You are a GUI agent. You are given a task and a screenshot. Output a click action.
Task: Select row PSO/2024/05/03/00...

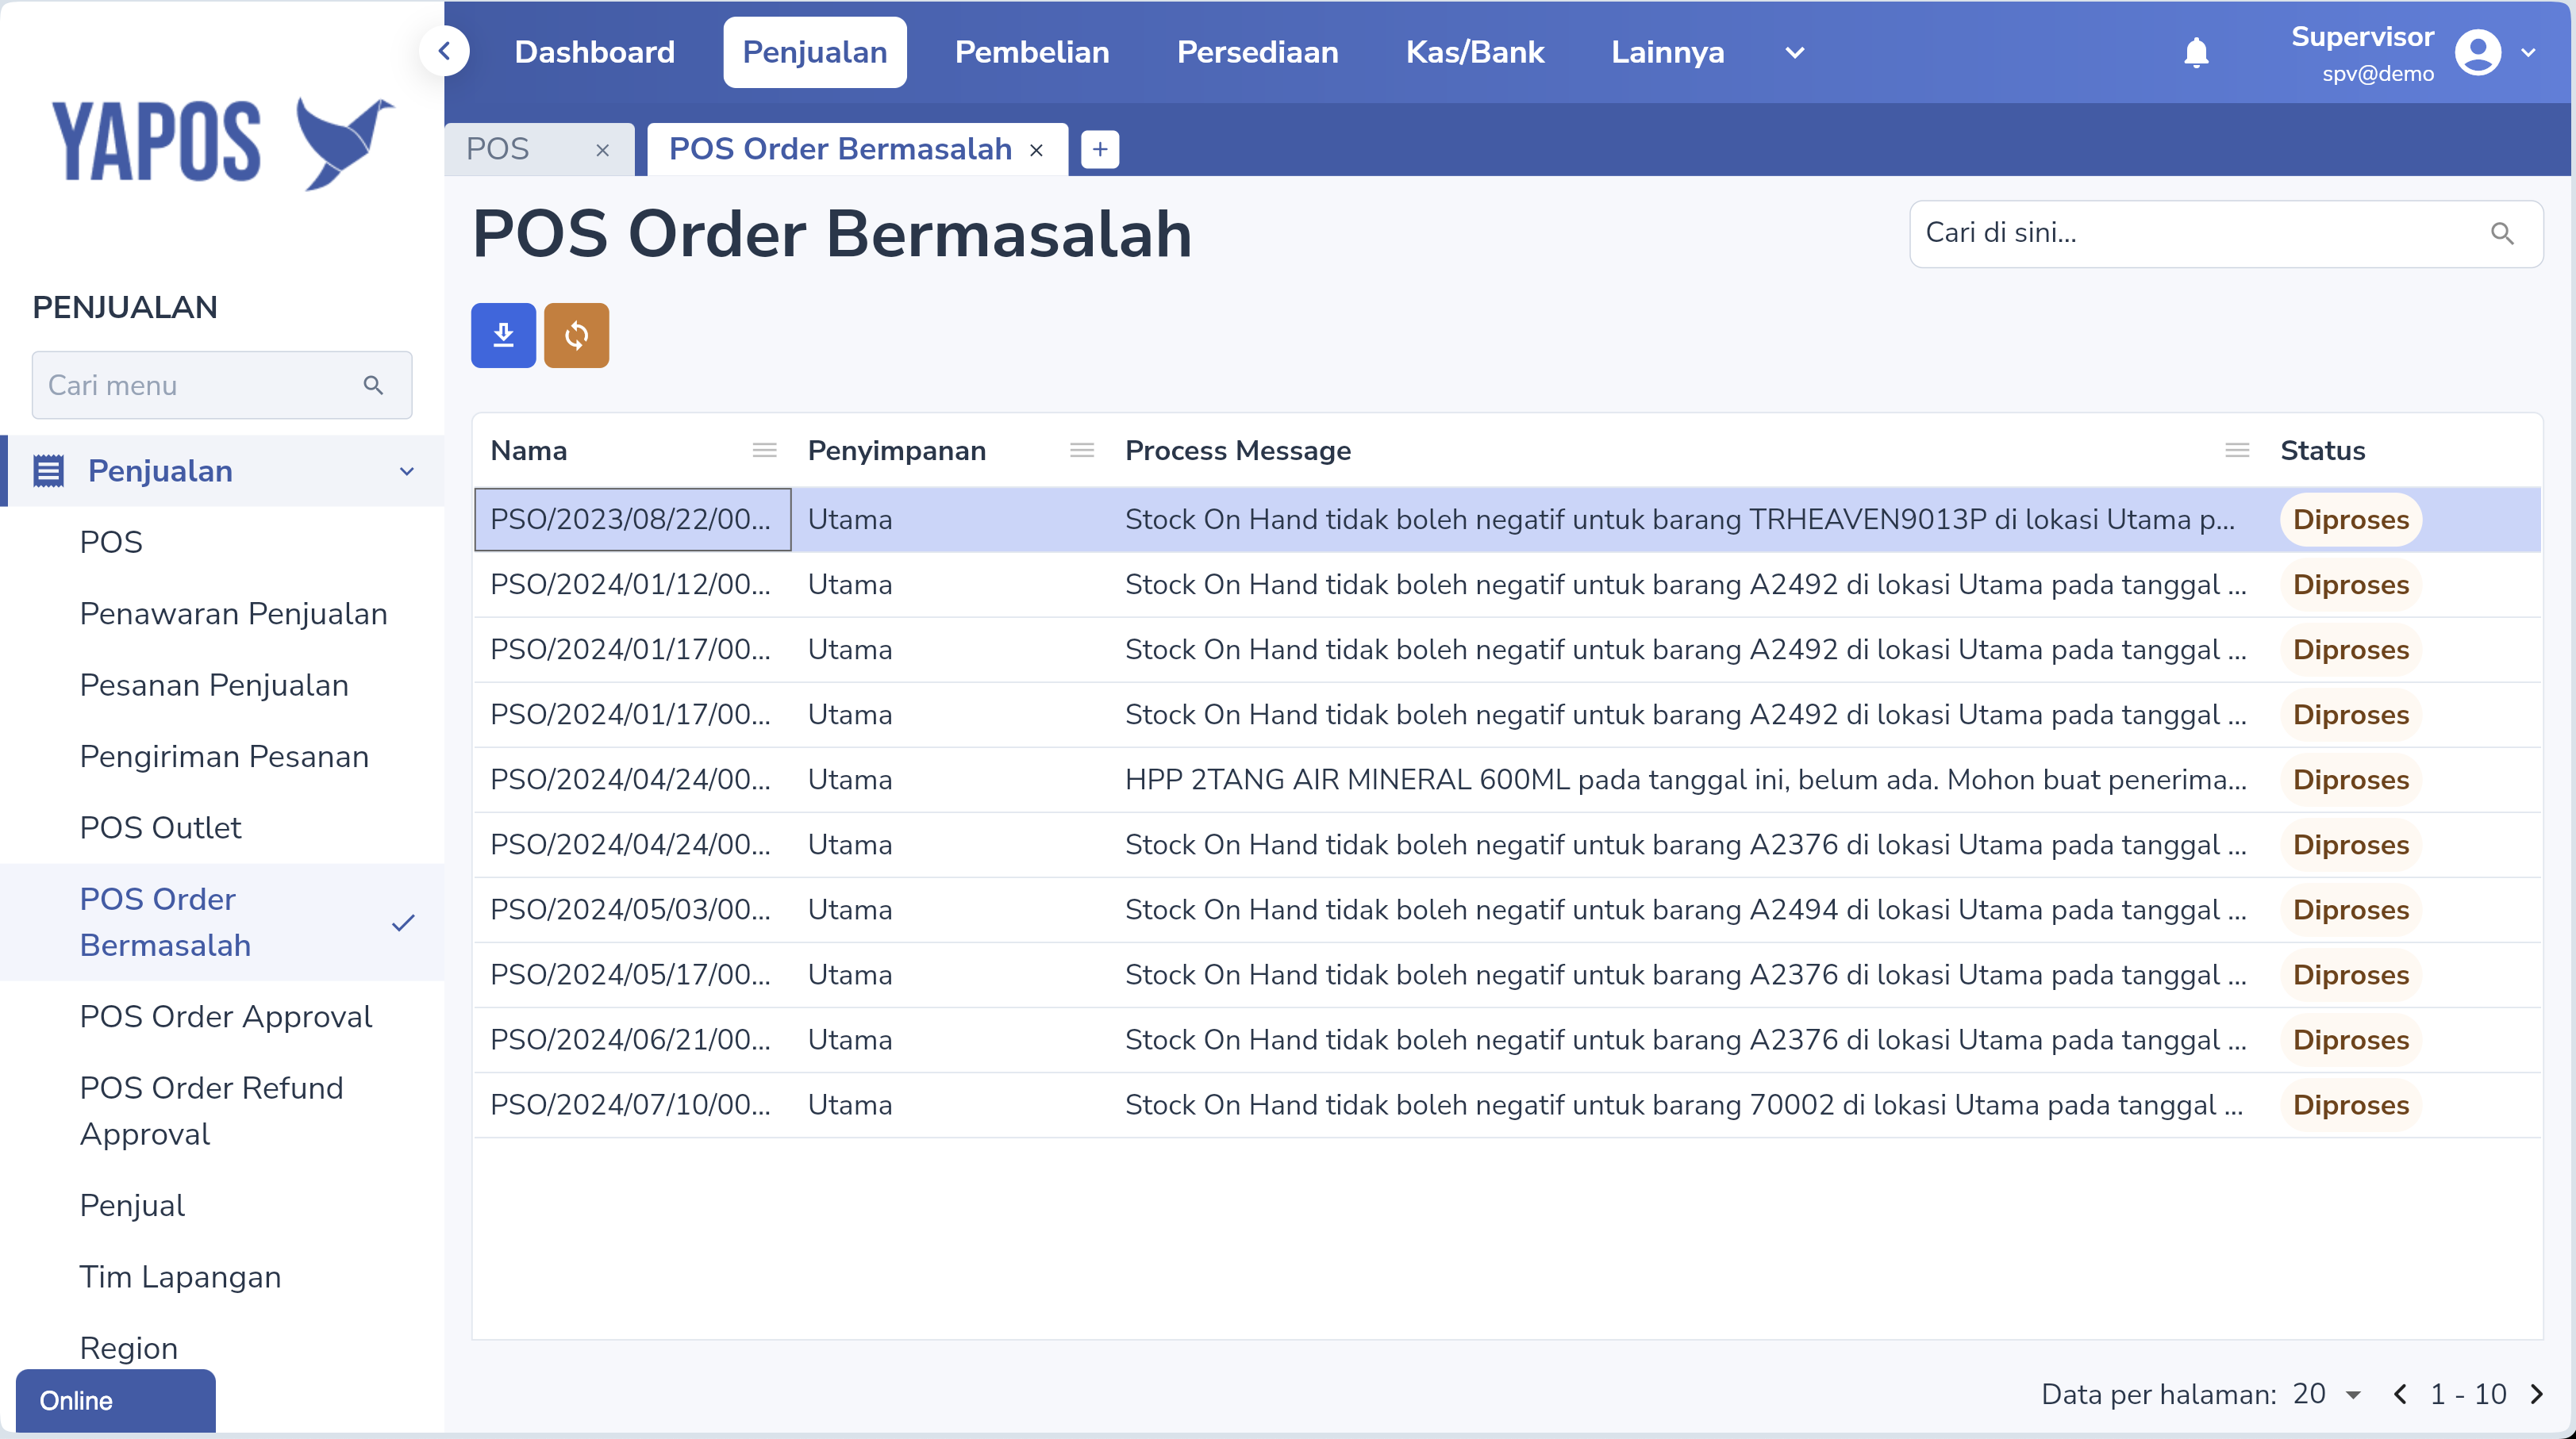click(1507, 909)
